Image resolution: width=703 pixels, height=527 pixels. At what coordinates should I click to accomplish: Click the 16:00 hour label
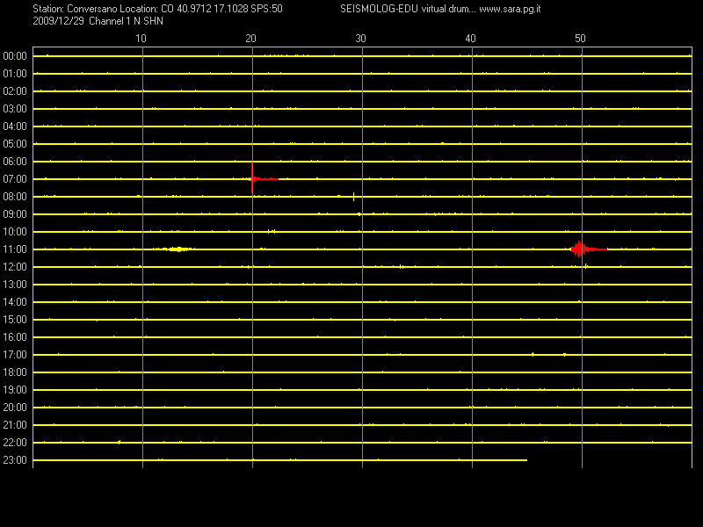[15, 337]
